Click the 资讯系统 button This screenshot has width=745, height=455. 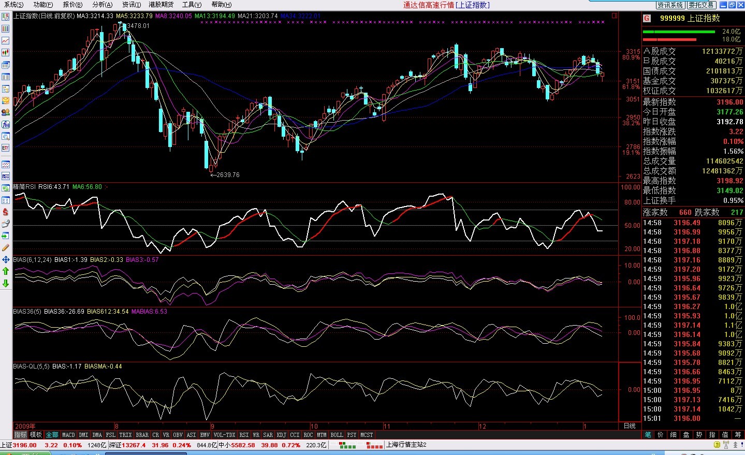(x=670, y=5)
